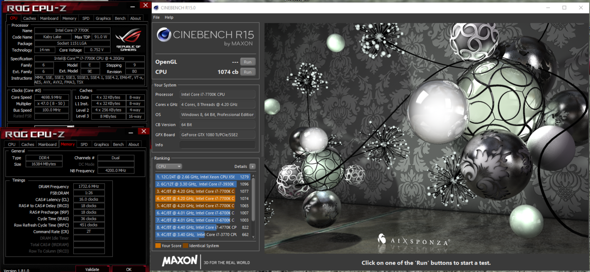
Task: Click the NB Frequency value 4200.0 MHz
Action: click(x=116, y=171)
